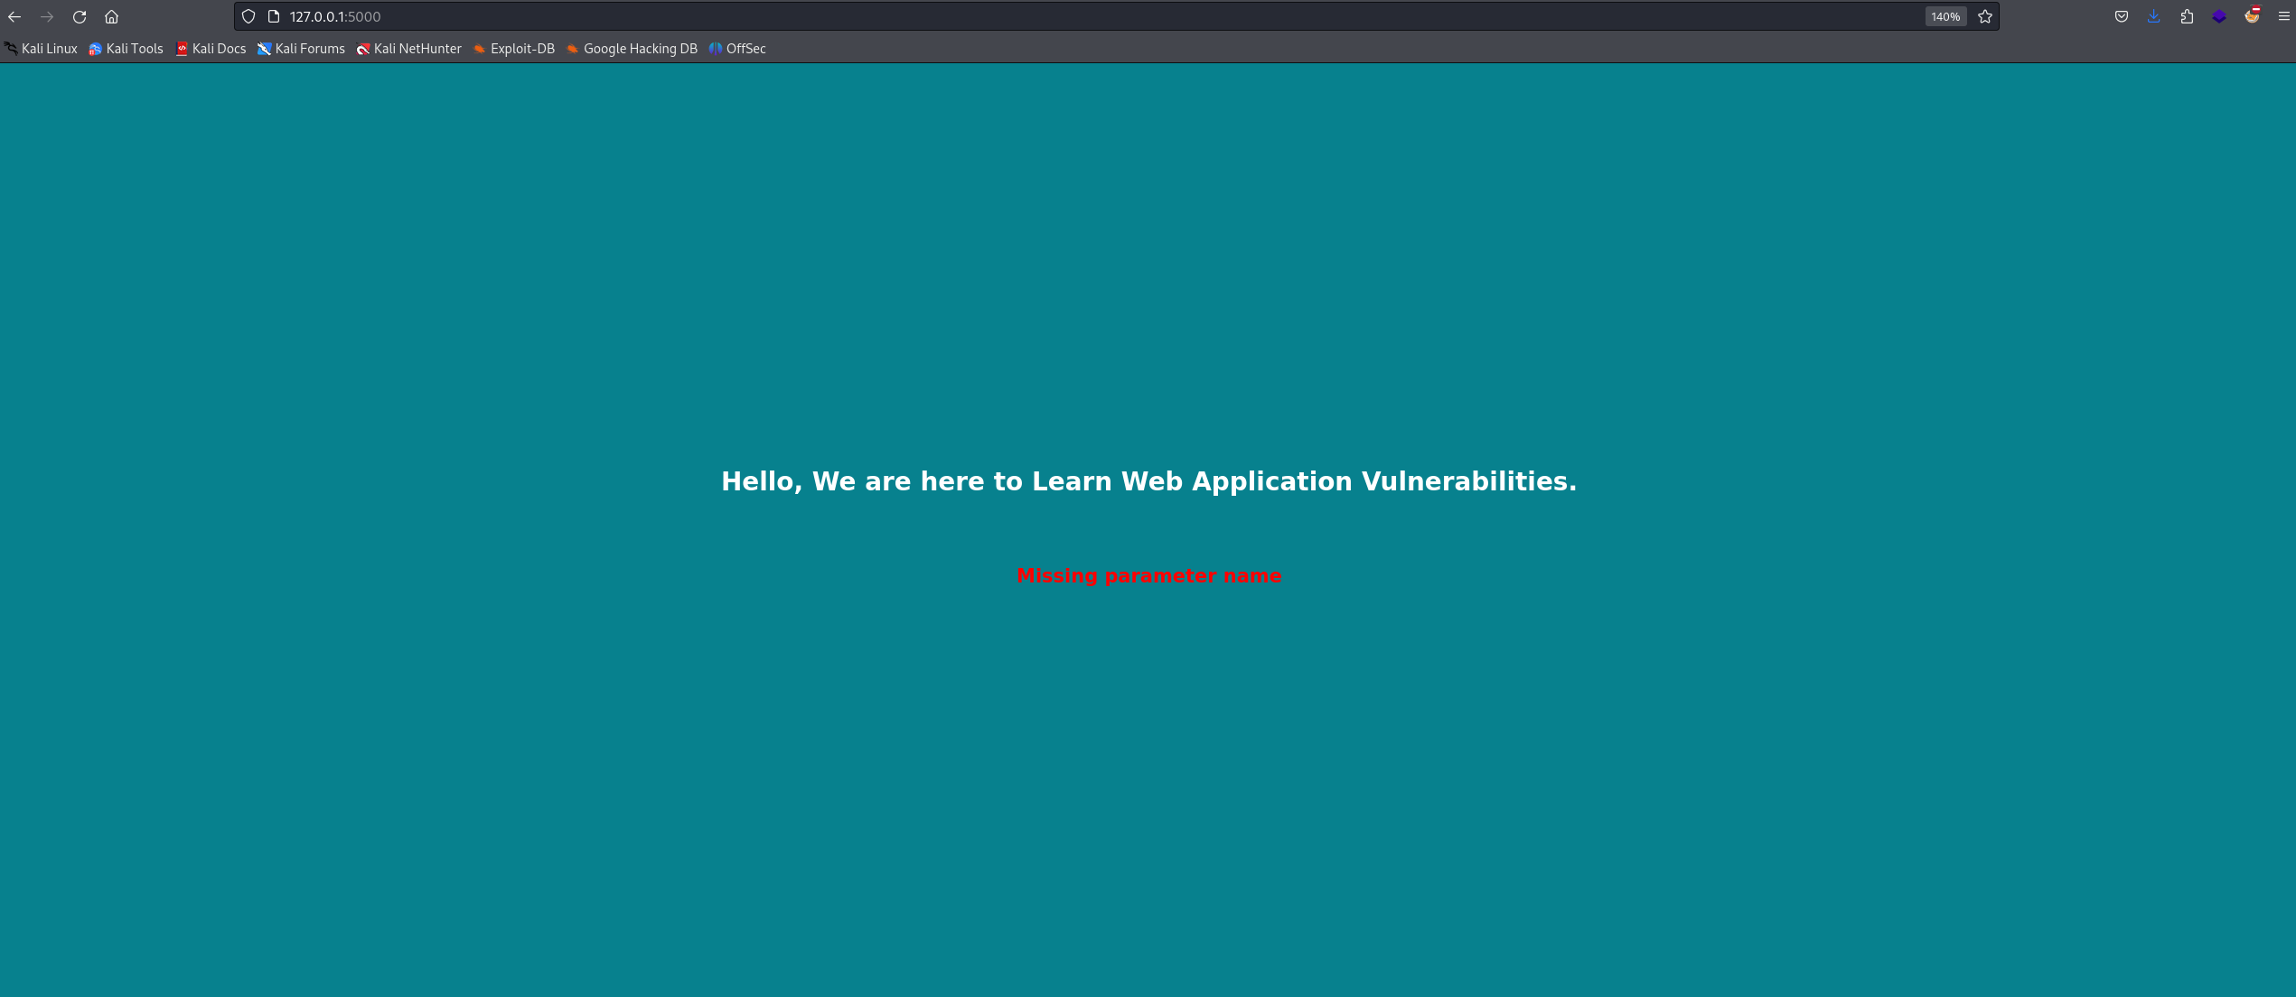
Task: Open the Extensions puzzle icon
Action: 2187,16
